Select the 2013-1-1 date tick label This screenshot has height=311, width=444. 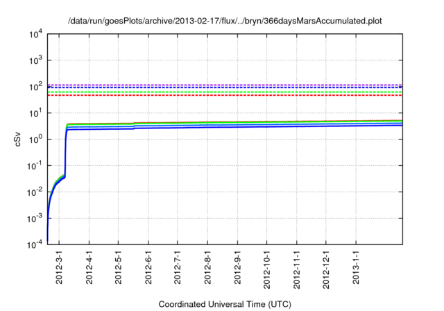(357, 269)
